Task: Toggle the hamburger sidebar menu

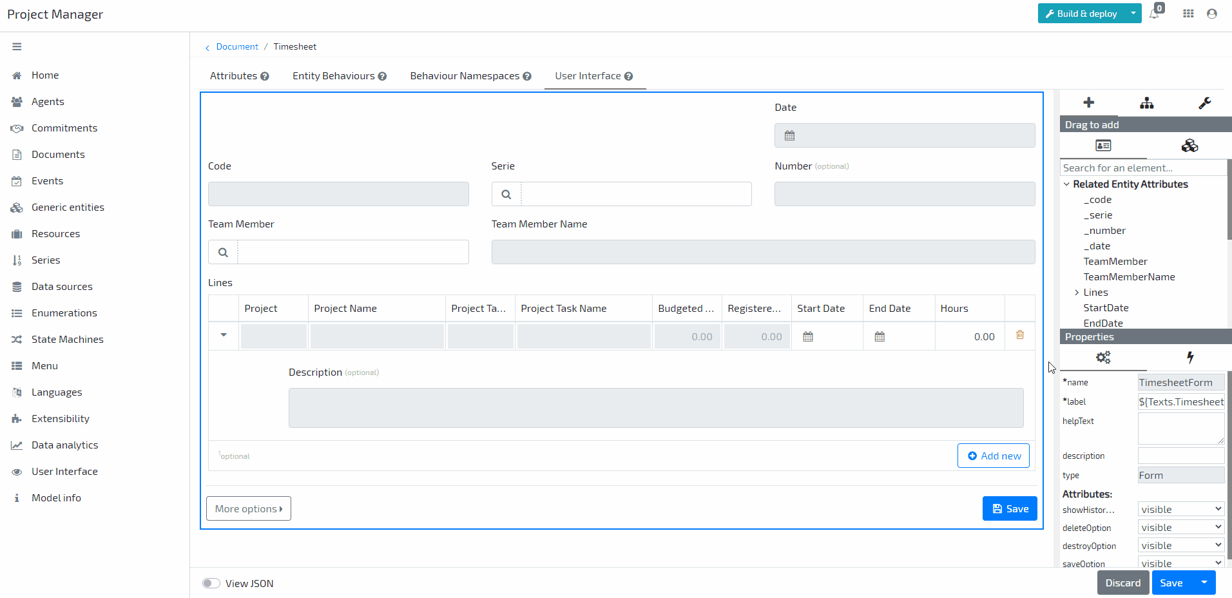Action: click(17, 46)
